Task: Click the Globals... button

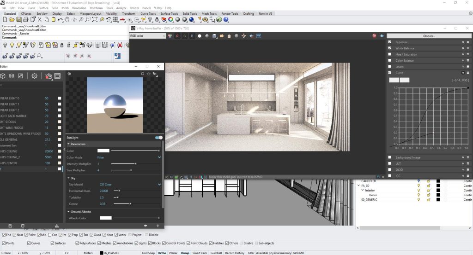Action: tap(429, 36)
